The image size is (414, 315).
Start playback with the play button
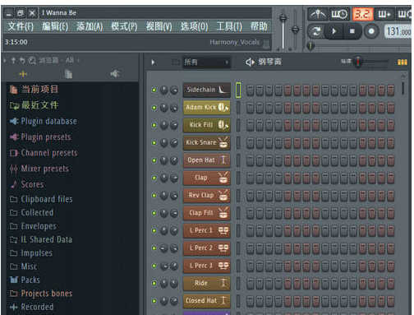(334, 31)
